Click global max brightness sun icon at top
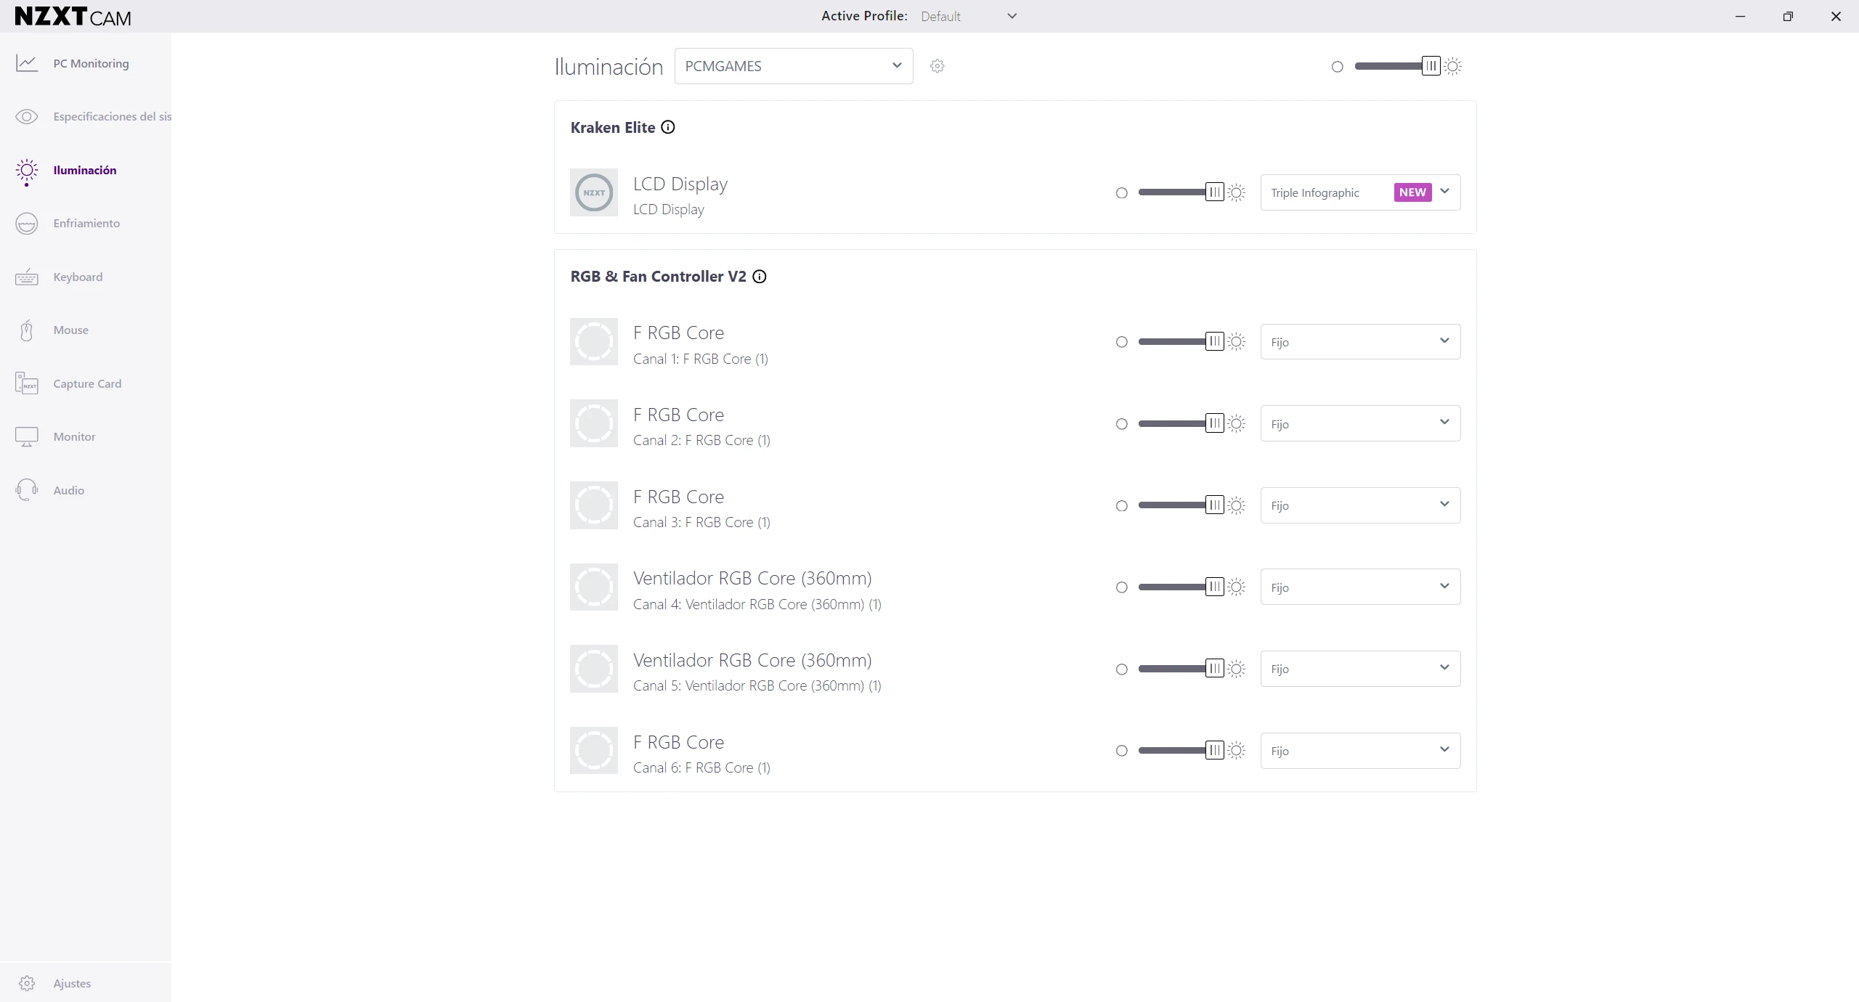Viewport: 1859px width, 1002px height. (1453, 67)
